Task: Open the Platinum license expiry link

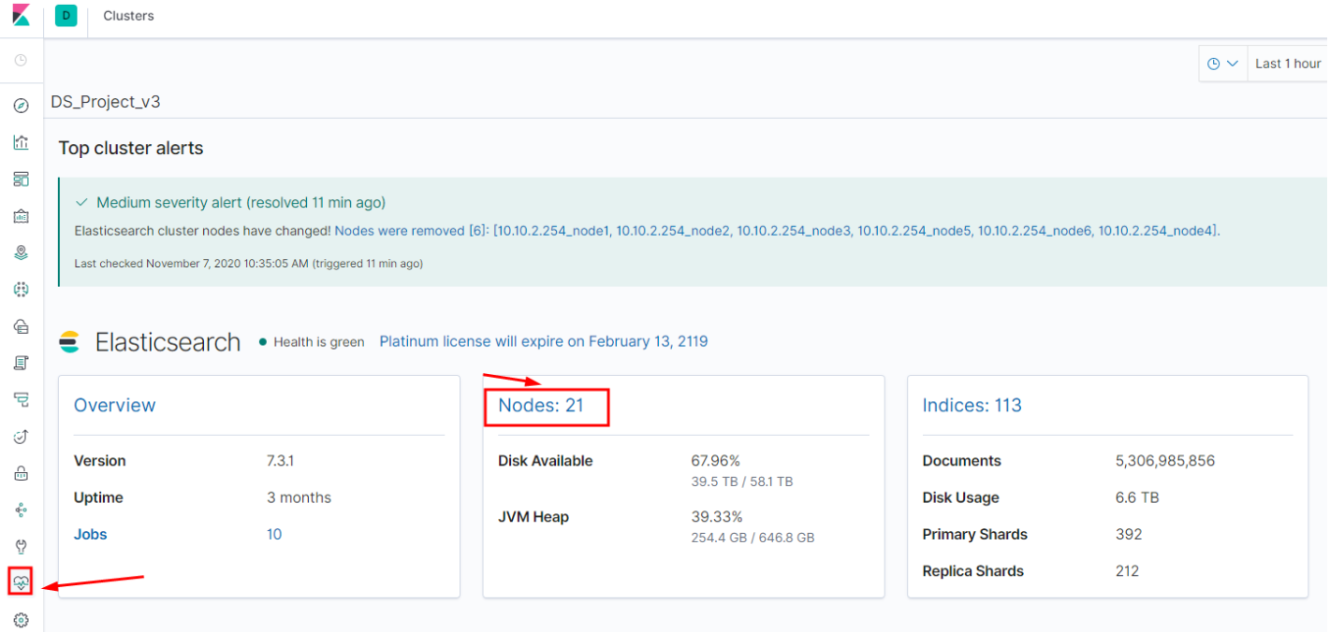Action: (x=544, y=341)
